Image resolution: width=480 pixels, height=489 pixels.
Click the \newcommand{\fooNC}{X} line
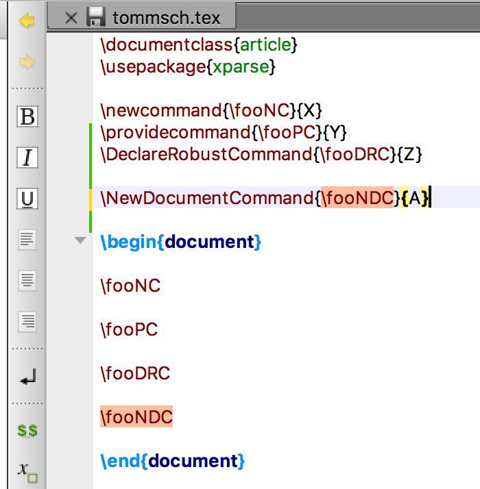tap(211, 110)
